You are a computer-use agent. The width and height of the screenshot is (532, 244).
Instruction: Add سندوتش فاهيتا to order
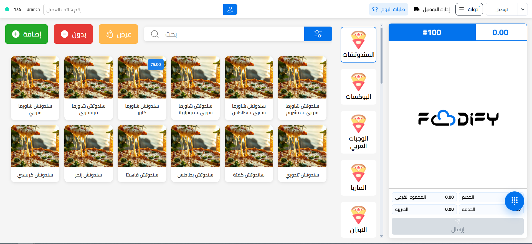142,154
